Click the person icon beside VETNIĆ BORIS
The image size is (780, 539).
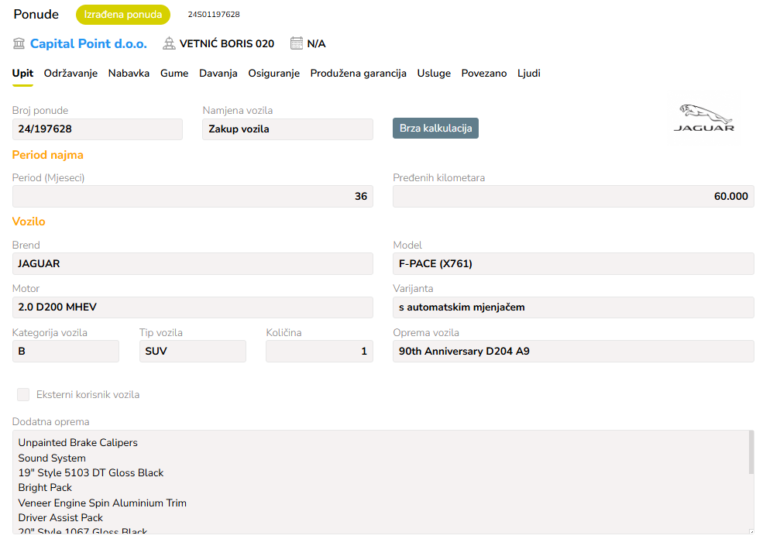(169, 43)
